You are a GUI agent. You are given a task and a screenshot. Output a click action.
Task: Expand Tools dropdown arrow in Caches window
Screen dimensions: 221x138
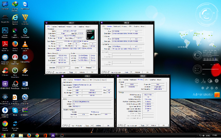click(x=131, y=72)
